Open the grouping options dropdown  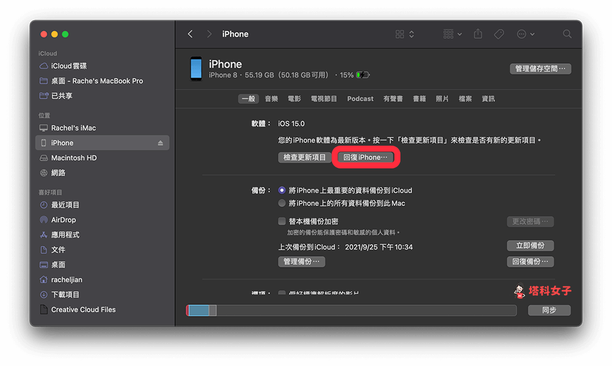pyautogui.click(x=452, y=34)
